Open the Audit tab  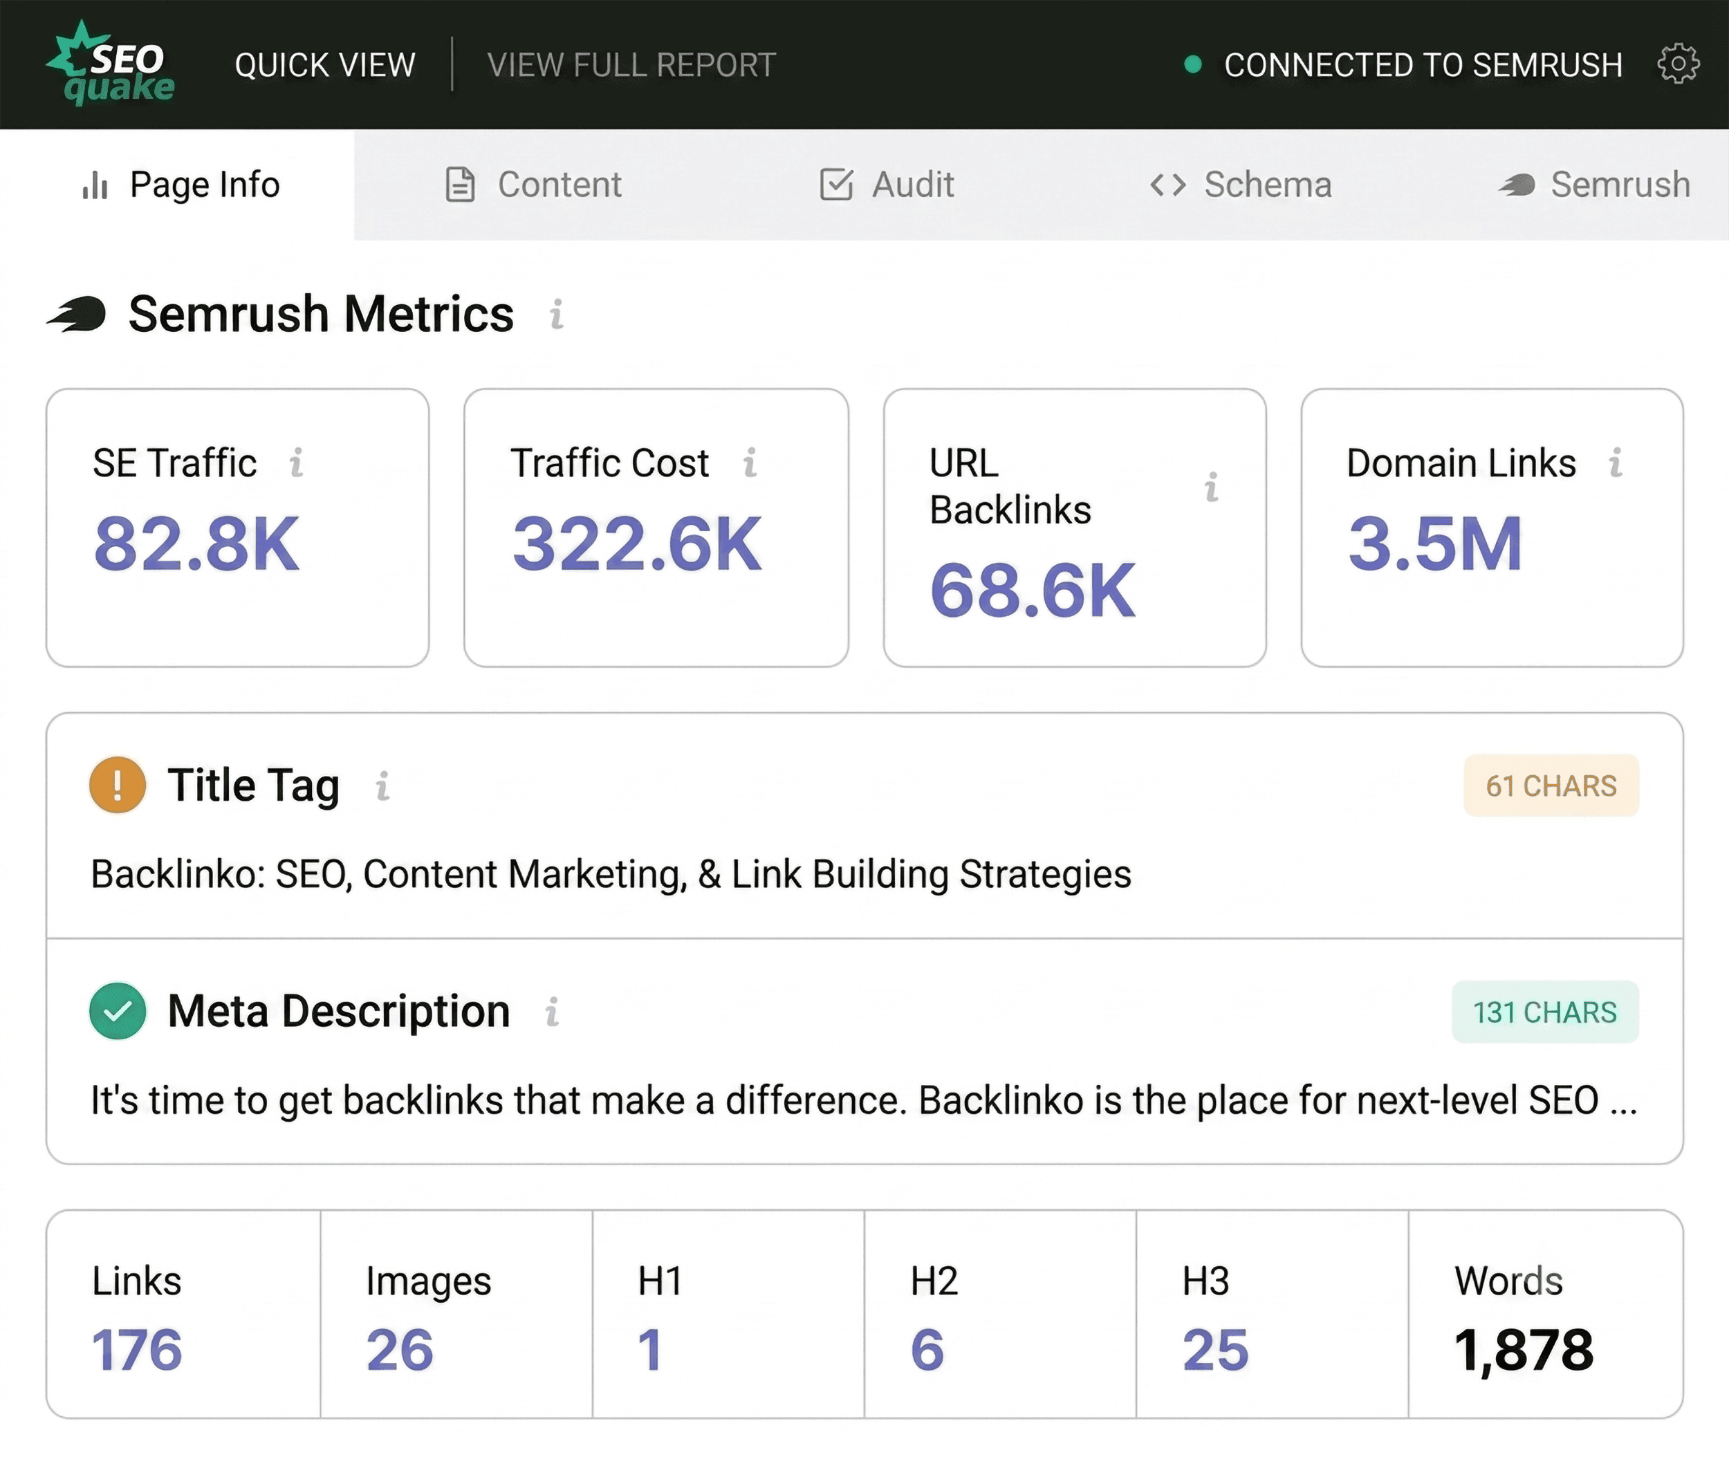(x=887, y=184)
